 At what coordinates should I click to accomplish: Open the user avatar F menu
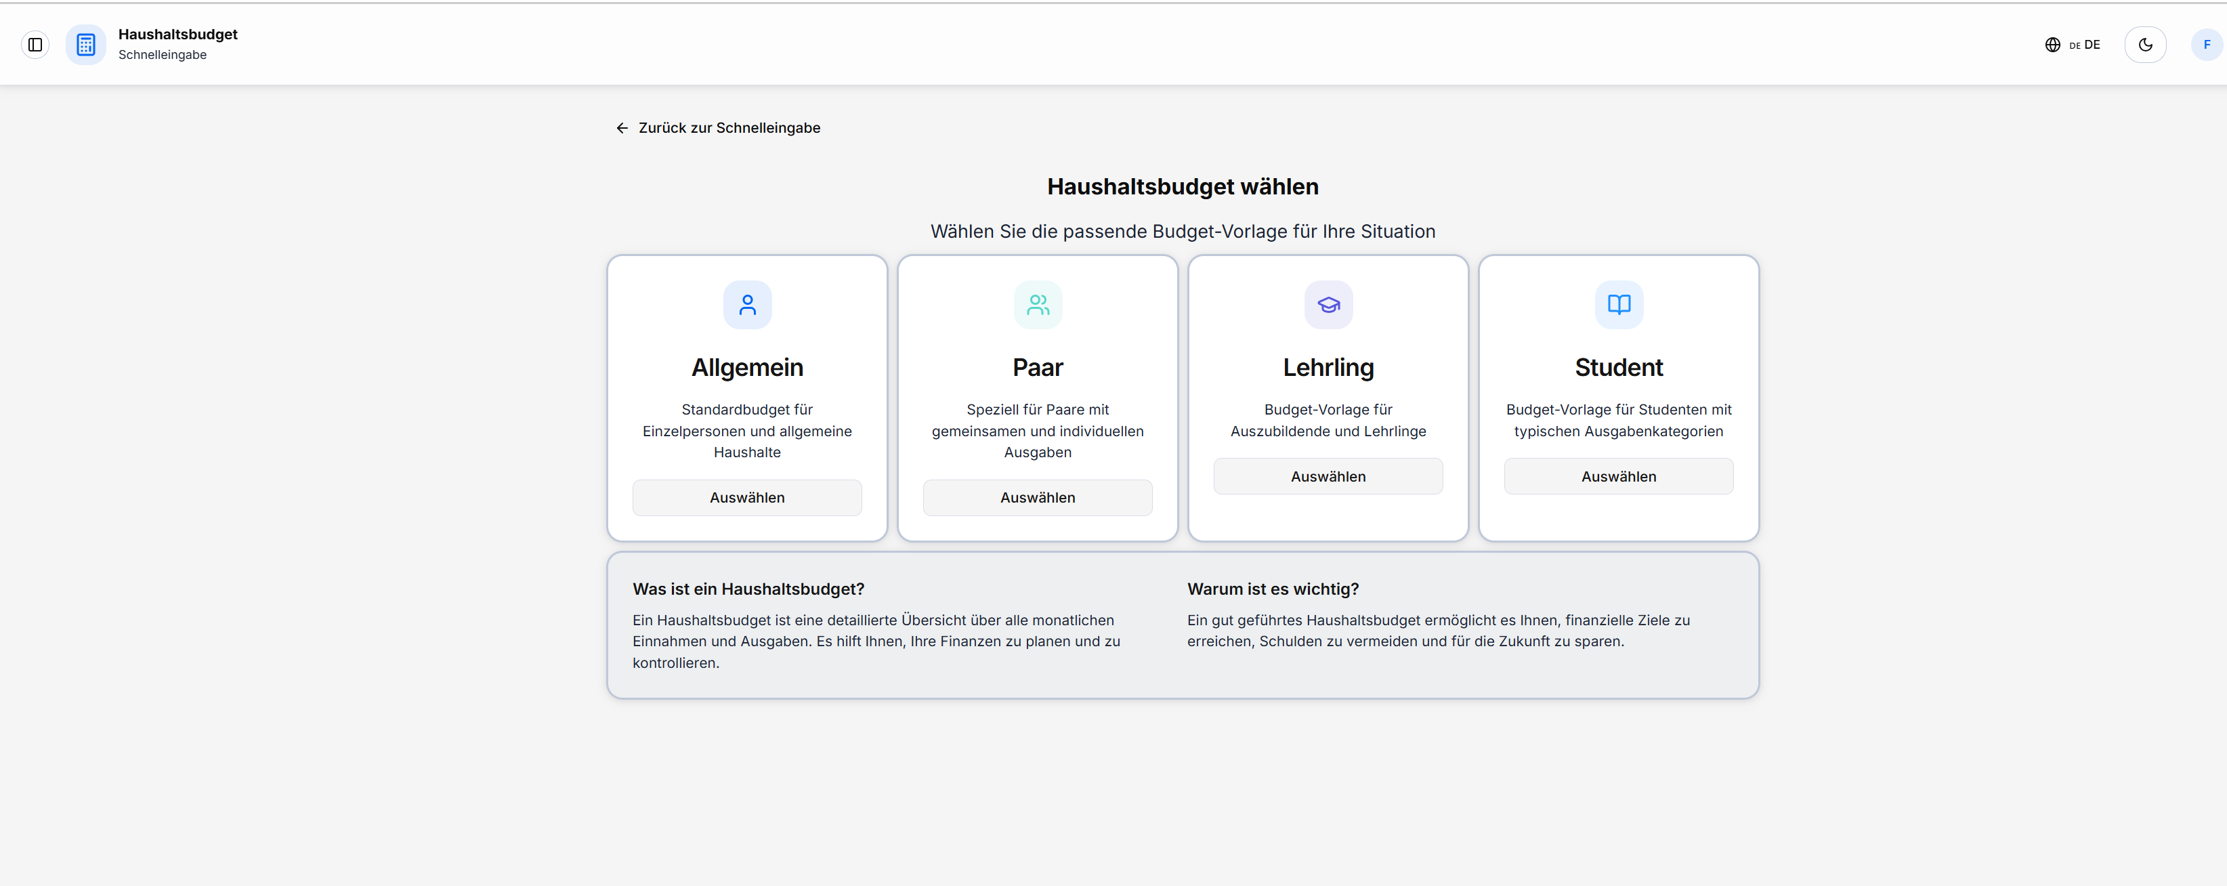click(x=2206, y=45)
